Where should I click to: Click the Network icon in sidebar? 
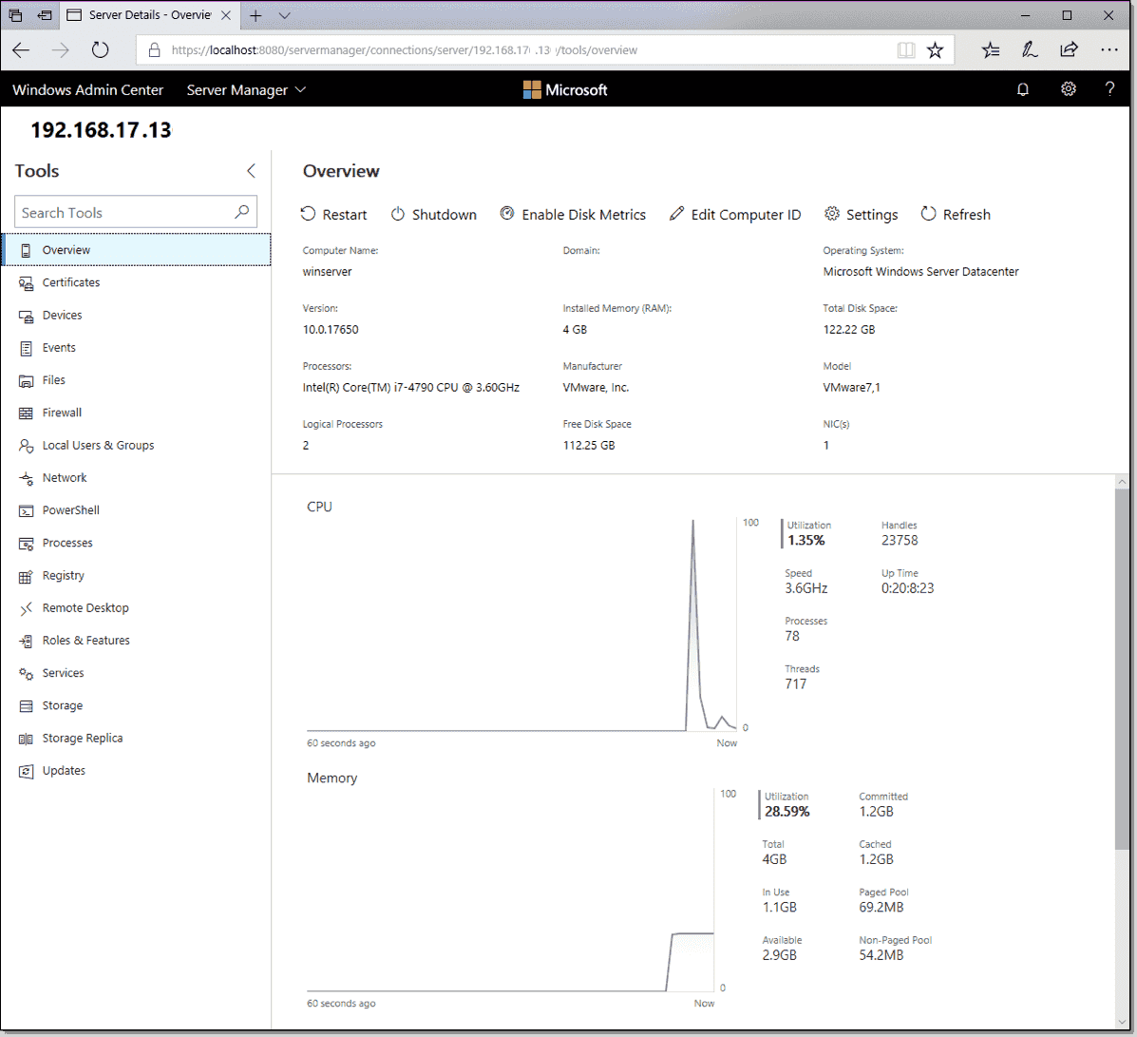point(26,478)
